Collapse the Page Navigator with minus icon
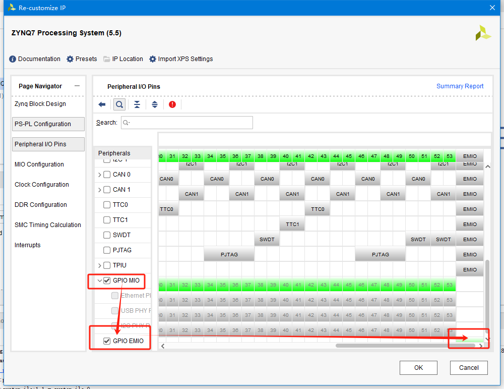 77,86
